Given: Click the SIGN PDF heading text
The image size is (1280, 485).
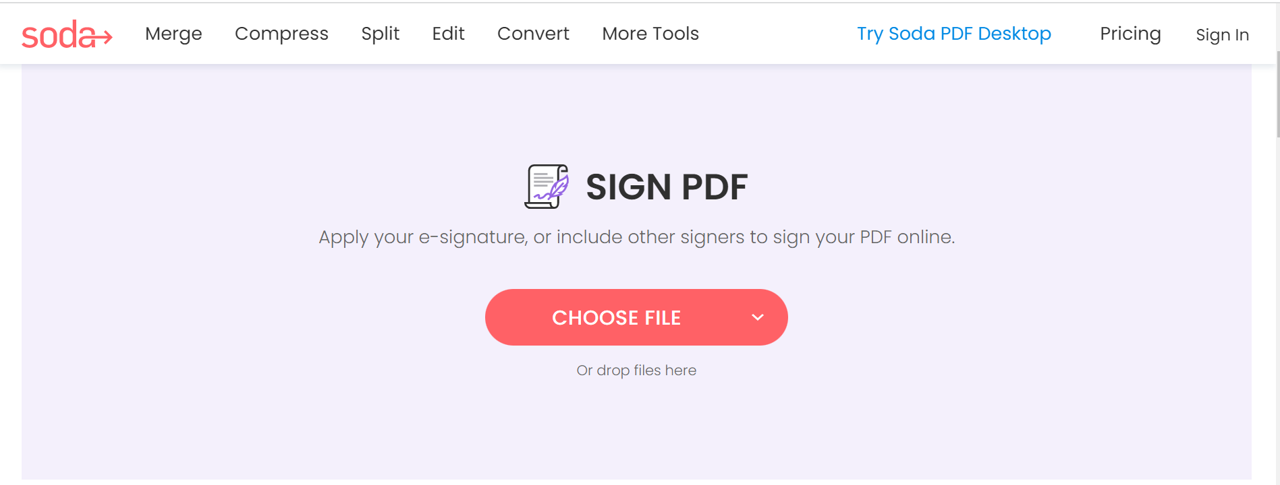Looking at the screenshot, I should coord(667,187).
